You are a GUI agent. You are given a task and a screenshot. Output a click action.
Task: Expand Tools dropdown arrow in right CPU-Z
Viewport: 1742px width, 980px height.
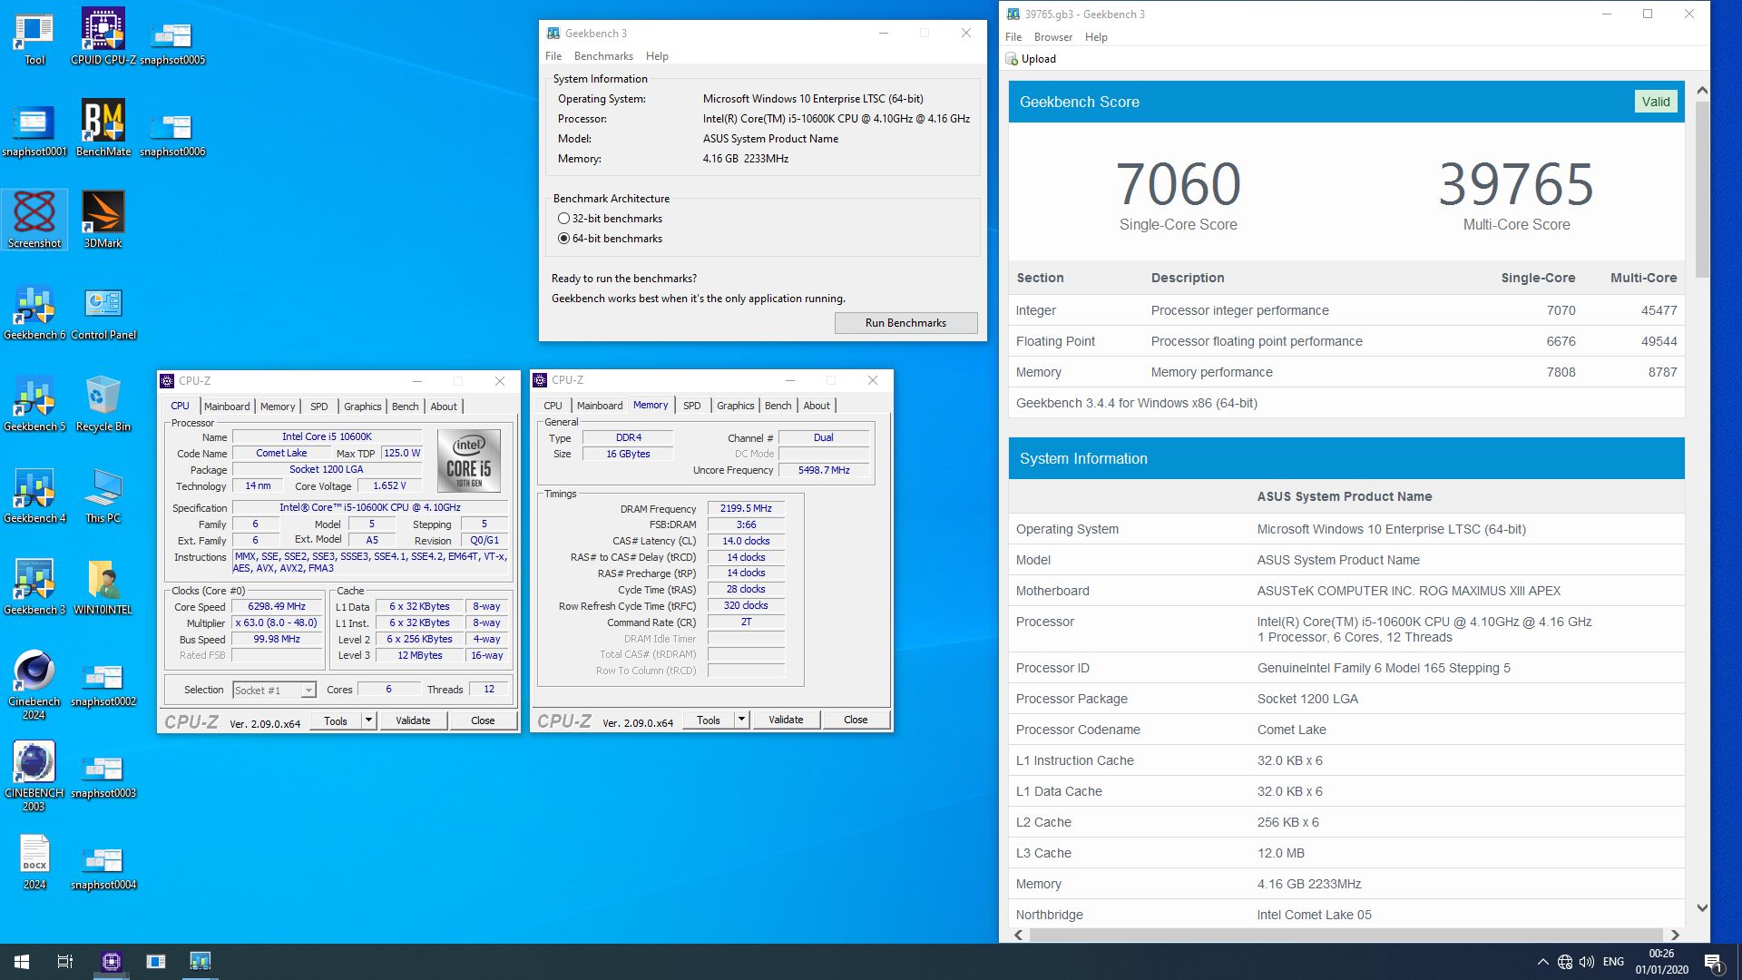click(741, 720)
